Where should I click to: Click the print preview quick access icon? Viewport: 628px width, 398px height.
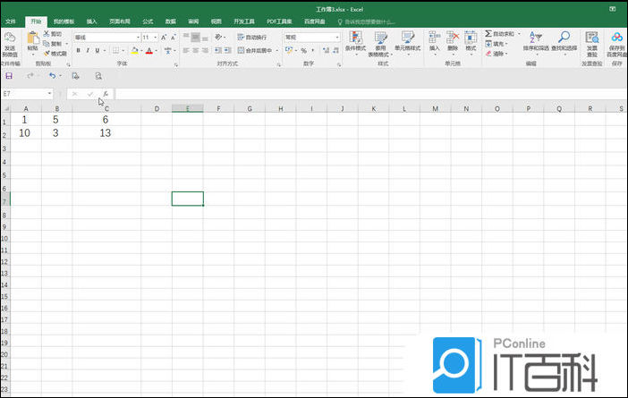click(x=98, y=76)
